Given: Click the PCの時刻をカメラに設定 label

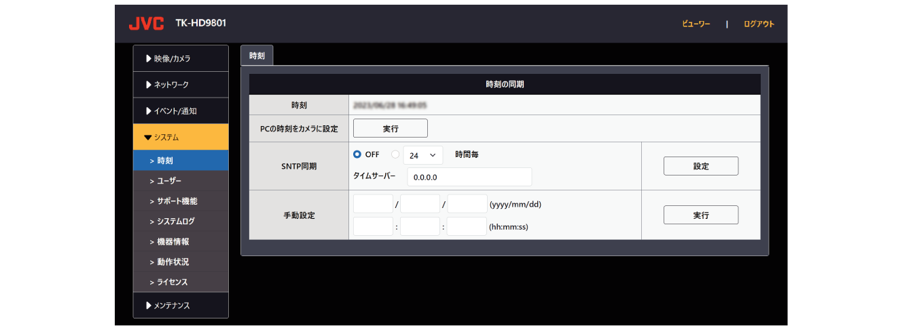Looking at the screenshot, I should tap(300, 129).
